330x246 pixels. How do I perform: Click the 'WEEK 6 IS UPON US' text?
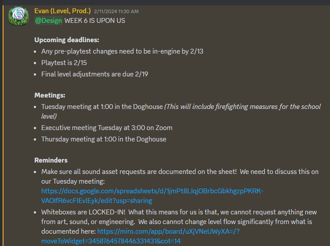pyautogui.click(x=95, y=21)
